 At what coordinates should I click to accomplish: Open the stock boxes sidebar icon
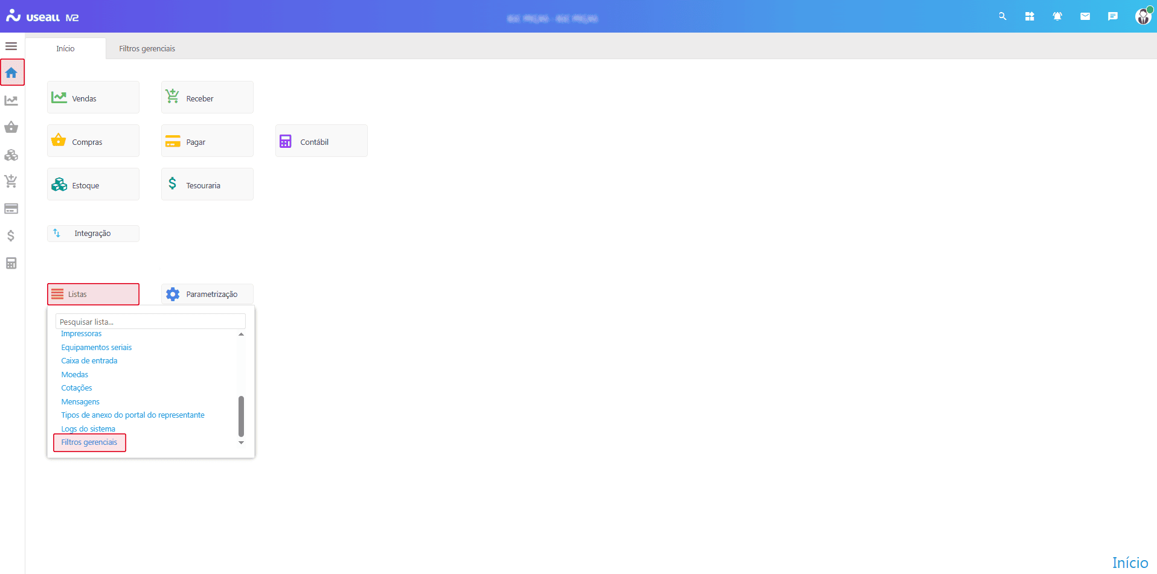tap(11, 155)
